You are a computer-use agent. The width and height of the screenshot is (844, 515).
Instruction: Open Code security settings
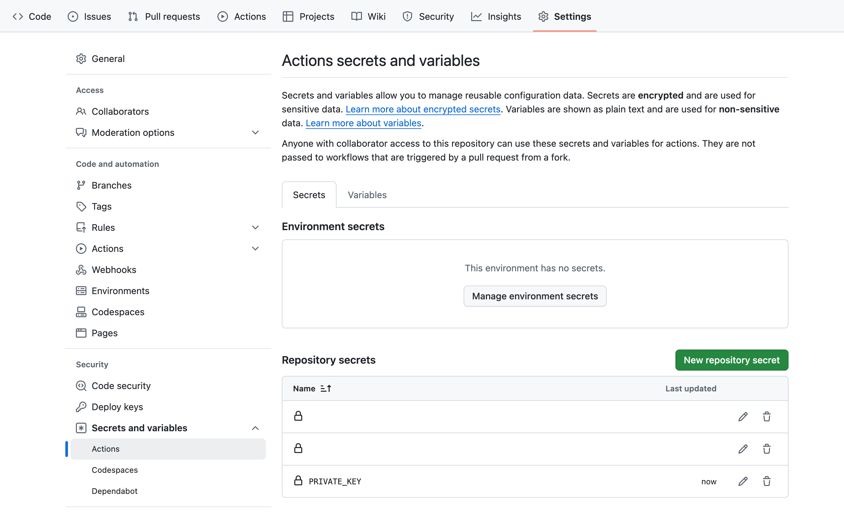(121, 386)
